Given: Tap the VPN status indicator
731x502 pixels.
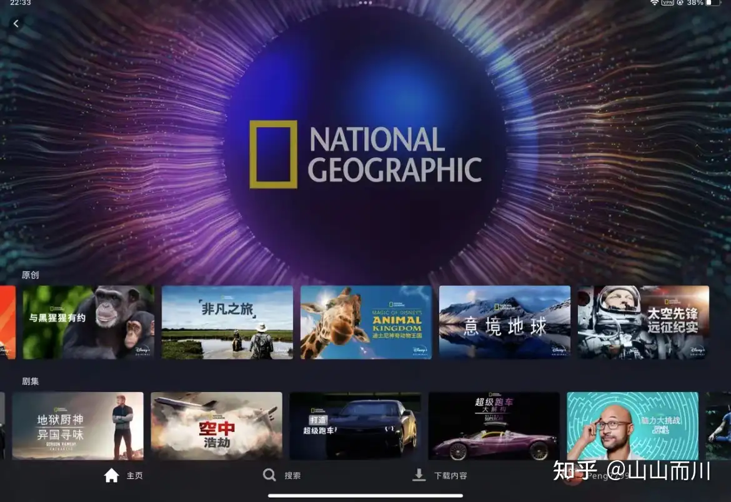Looking at the screenshot, I should 668,2.
